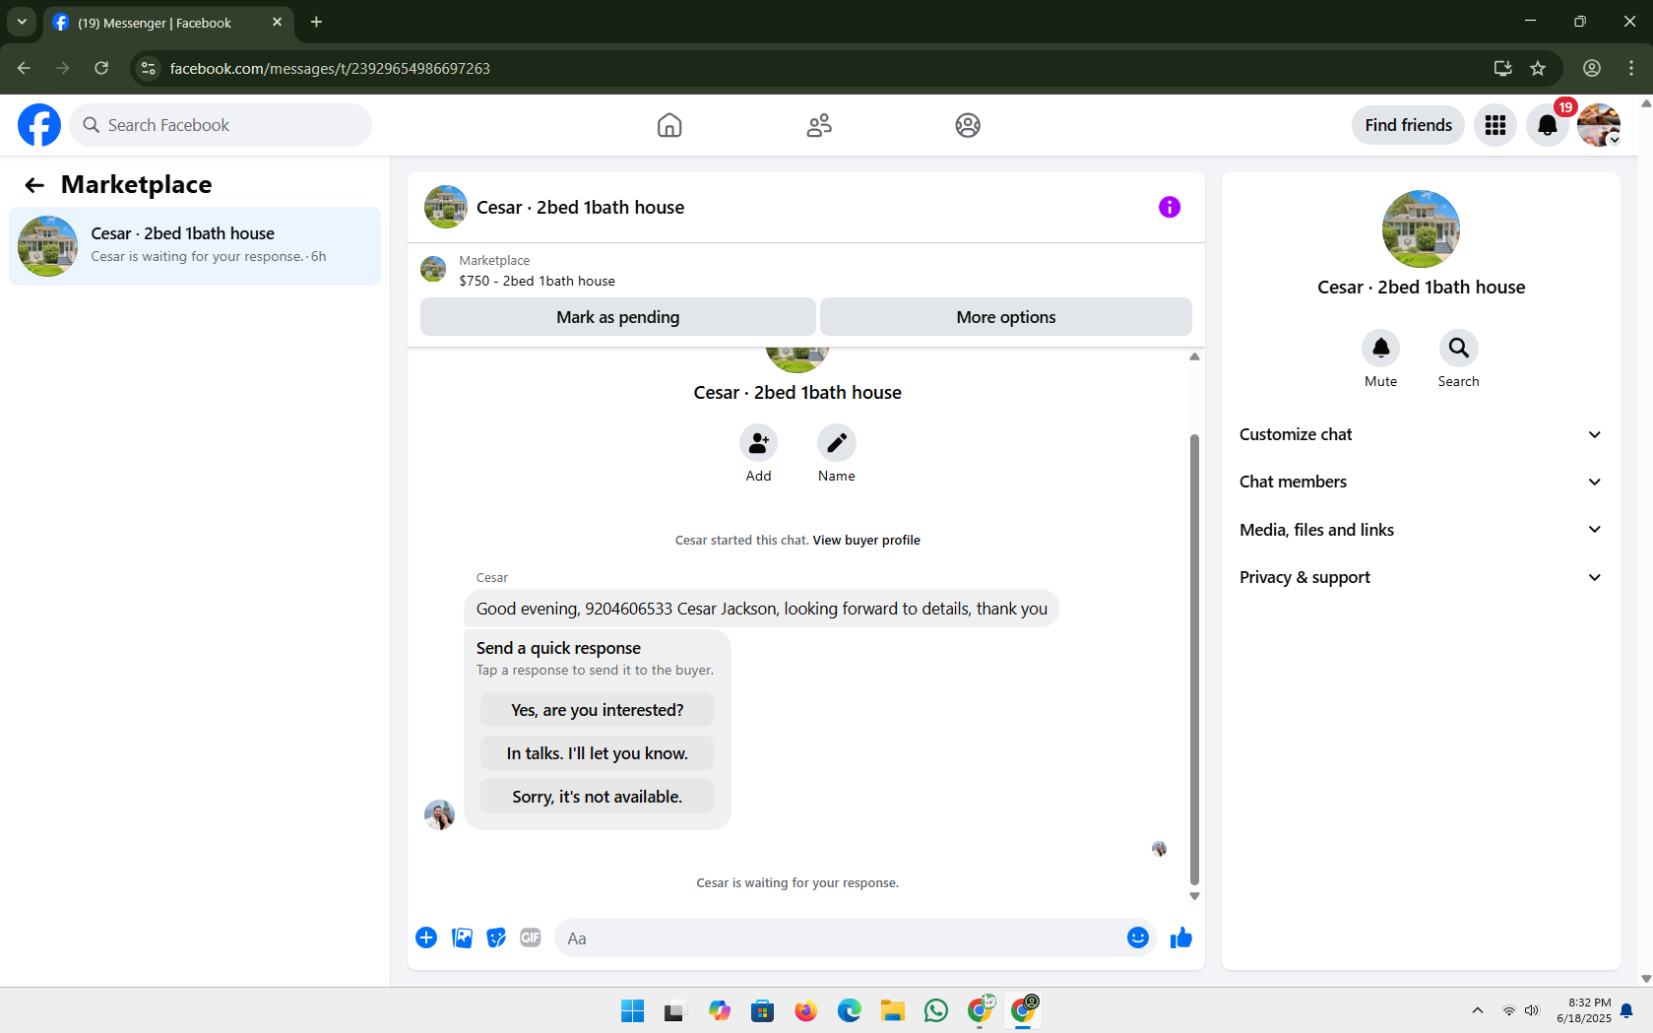Open the Friends icon in top navigation
The height and width of the screenshot is (1033, 1653).
point(819,125)
